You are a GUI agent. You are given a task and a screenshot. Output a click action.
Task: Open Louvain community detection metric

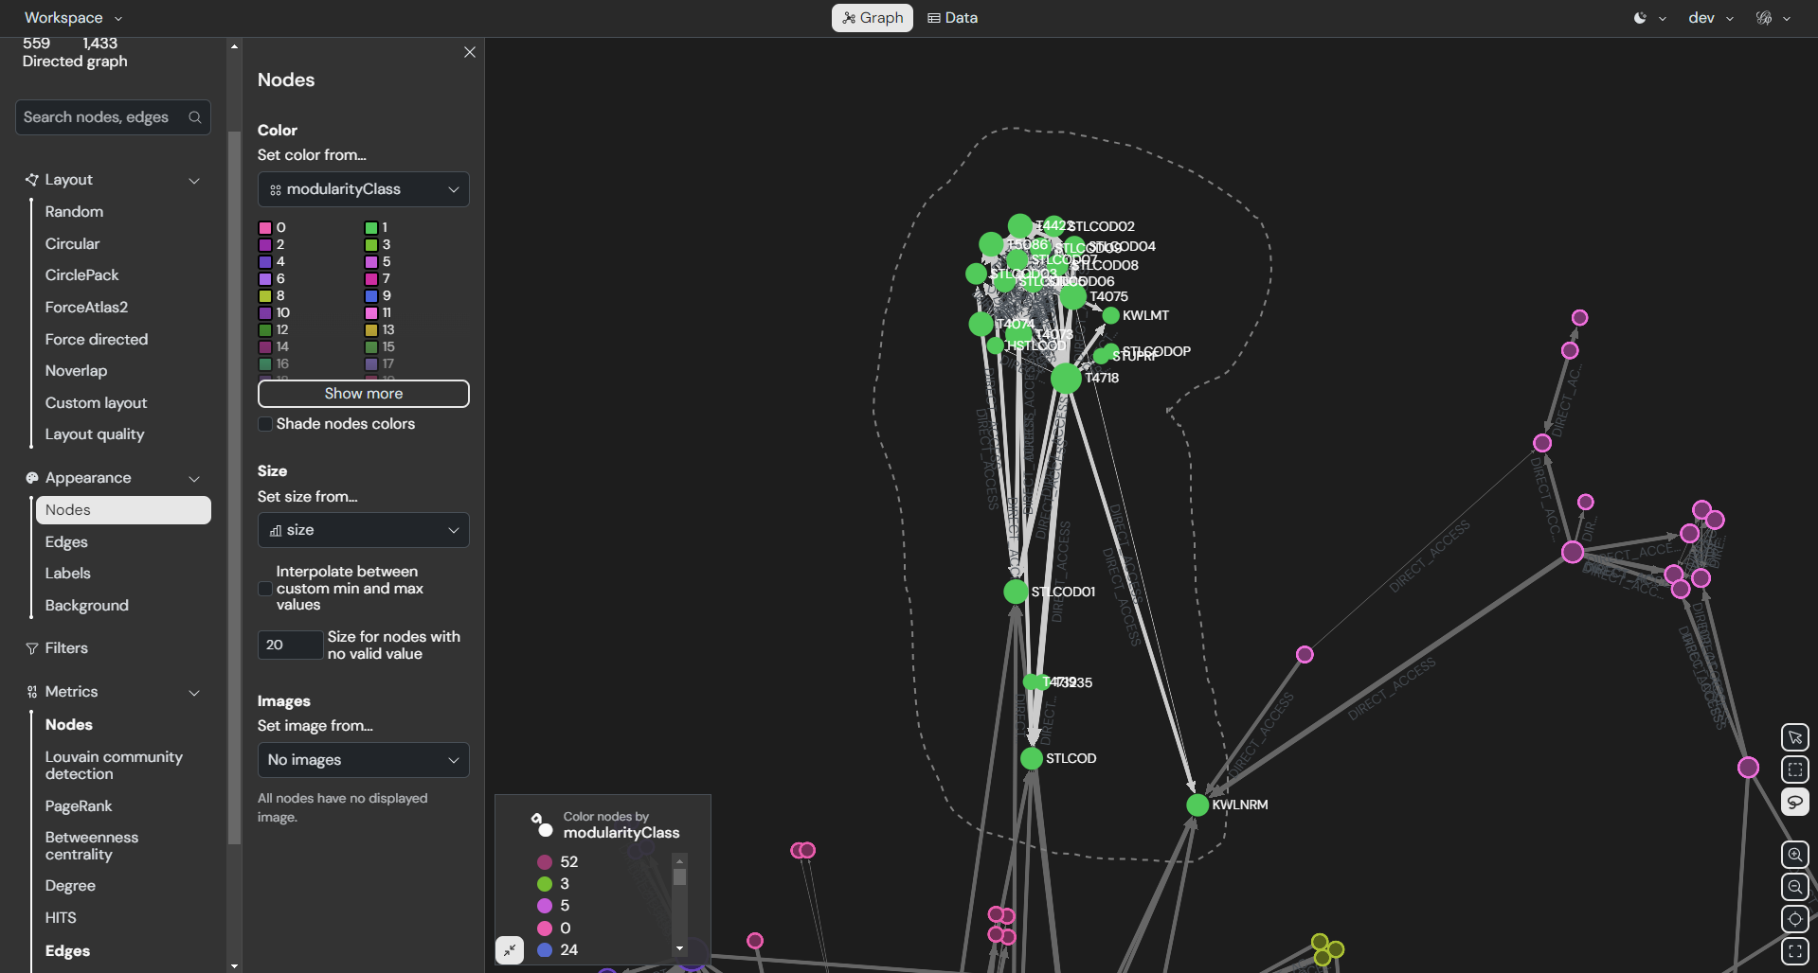click(x=114, y=766)
